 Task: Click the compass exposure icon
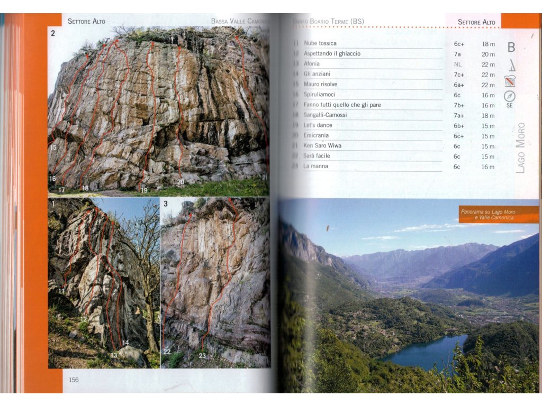(510, 96)
